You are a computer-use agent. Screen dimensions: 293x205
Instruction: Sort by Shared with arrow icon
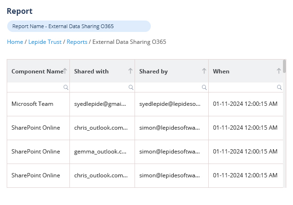(x=130, y=71)
